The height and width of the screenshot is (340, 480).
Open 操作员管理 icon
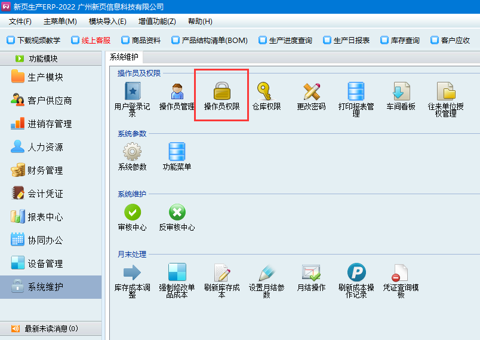(177, 92)
